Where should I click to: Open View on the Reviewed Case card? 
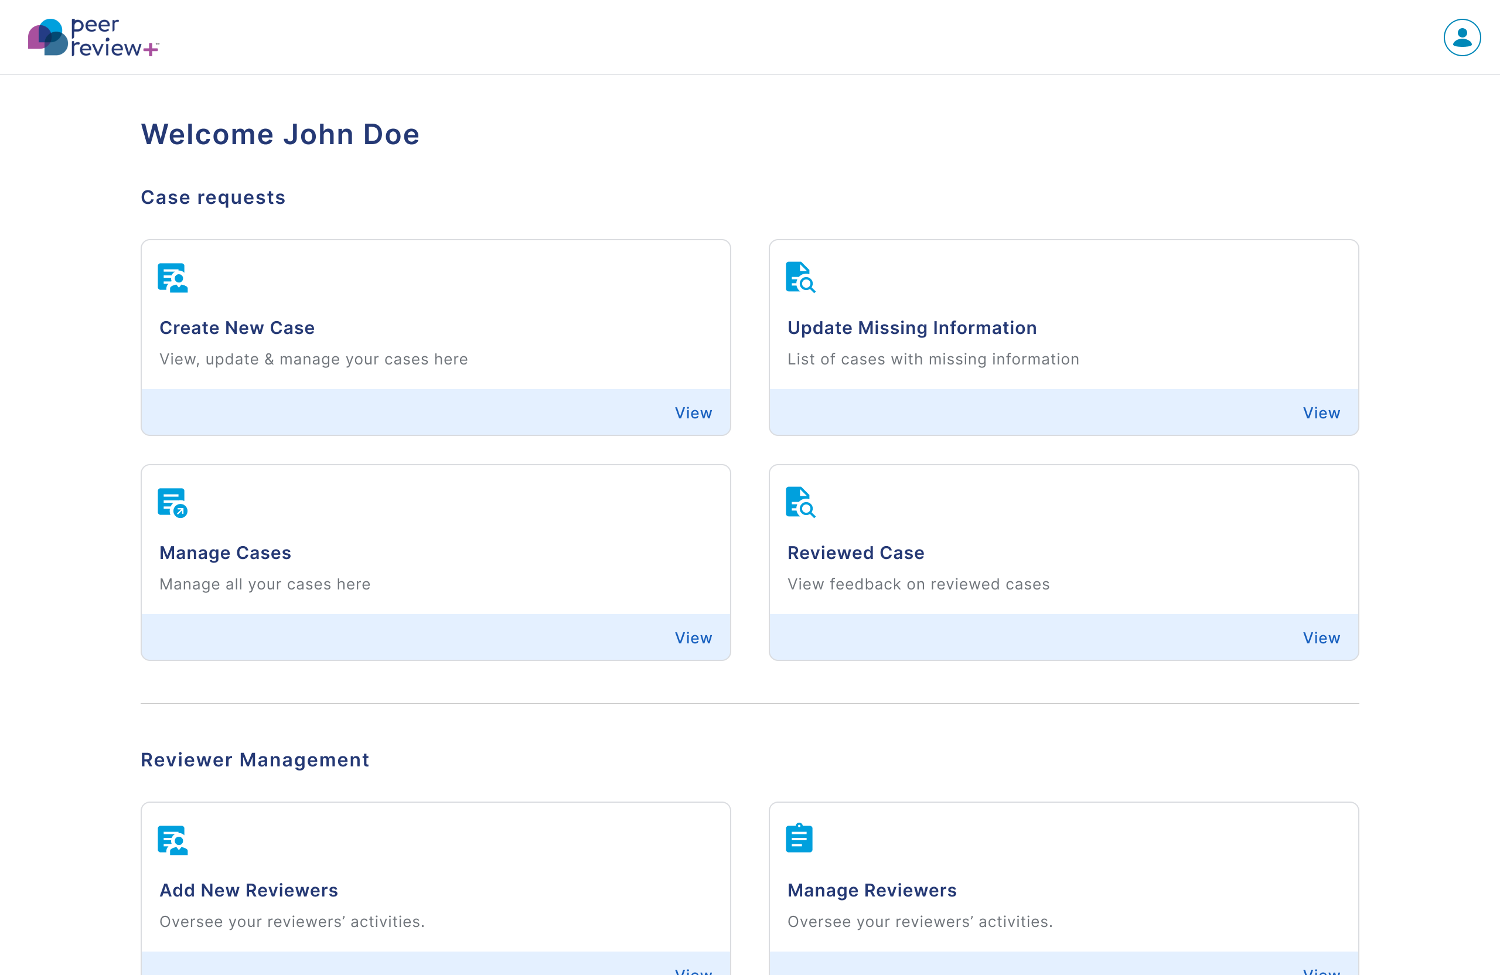pyautogui.click(x=1321, y=637)
